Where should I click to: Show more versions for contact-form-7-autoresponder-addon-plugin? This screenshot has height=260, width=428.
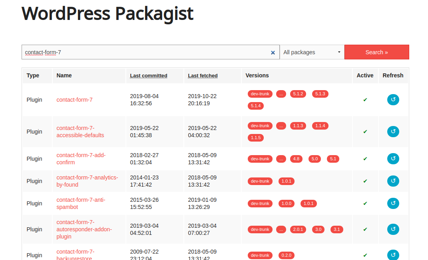tap(281, 229)
